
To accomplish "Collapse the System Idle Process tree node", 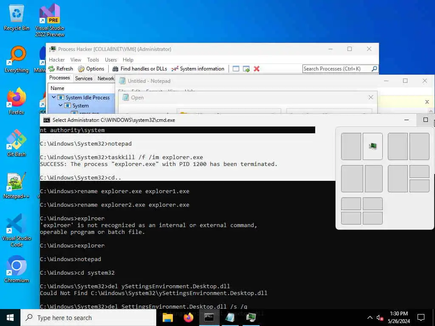I will 54,97.
